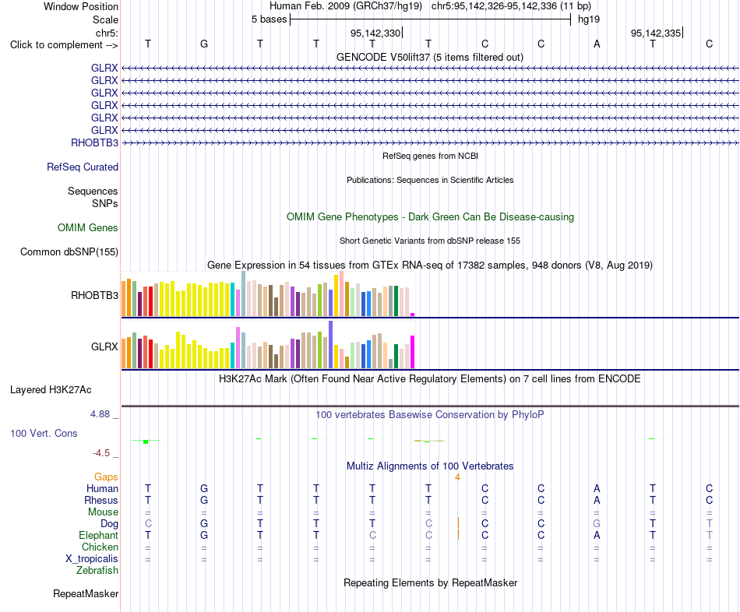740x612 pixels.
Task: Click the '5 bases' scale text
Action: 269,19
